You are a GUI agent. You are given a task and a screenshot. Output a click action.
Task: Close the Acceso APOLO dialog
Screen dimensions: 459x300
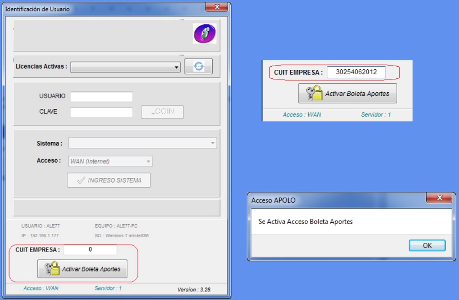(439, 198)
